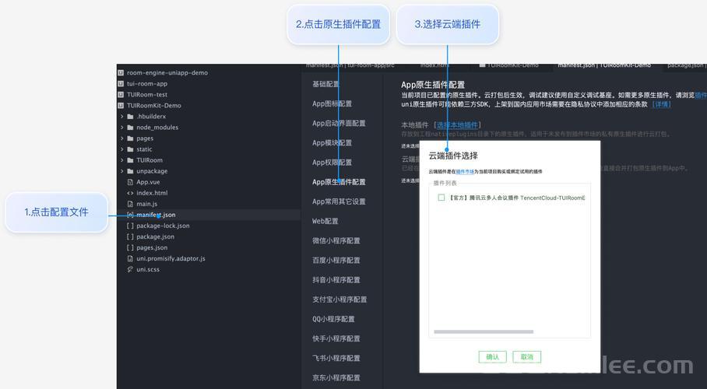Open App常用其它设置
707x389 pixels.
tap(339, 202)
